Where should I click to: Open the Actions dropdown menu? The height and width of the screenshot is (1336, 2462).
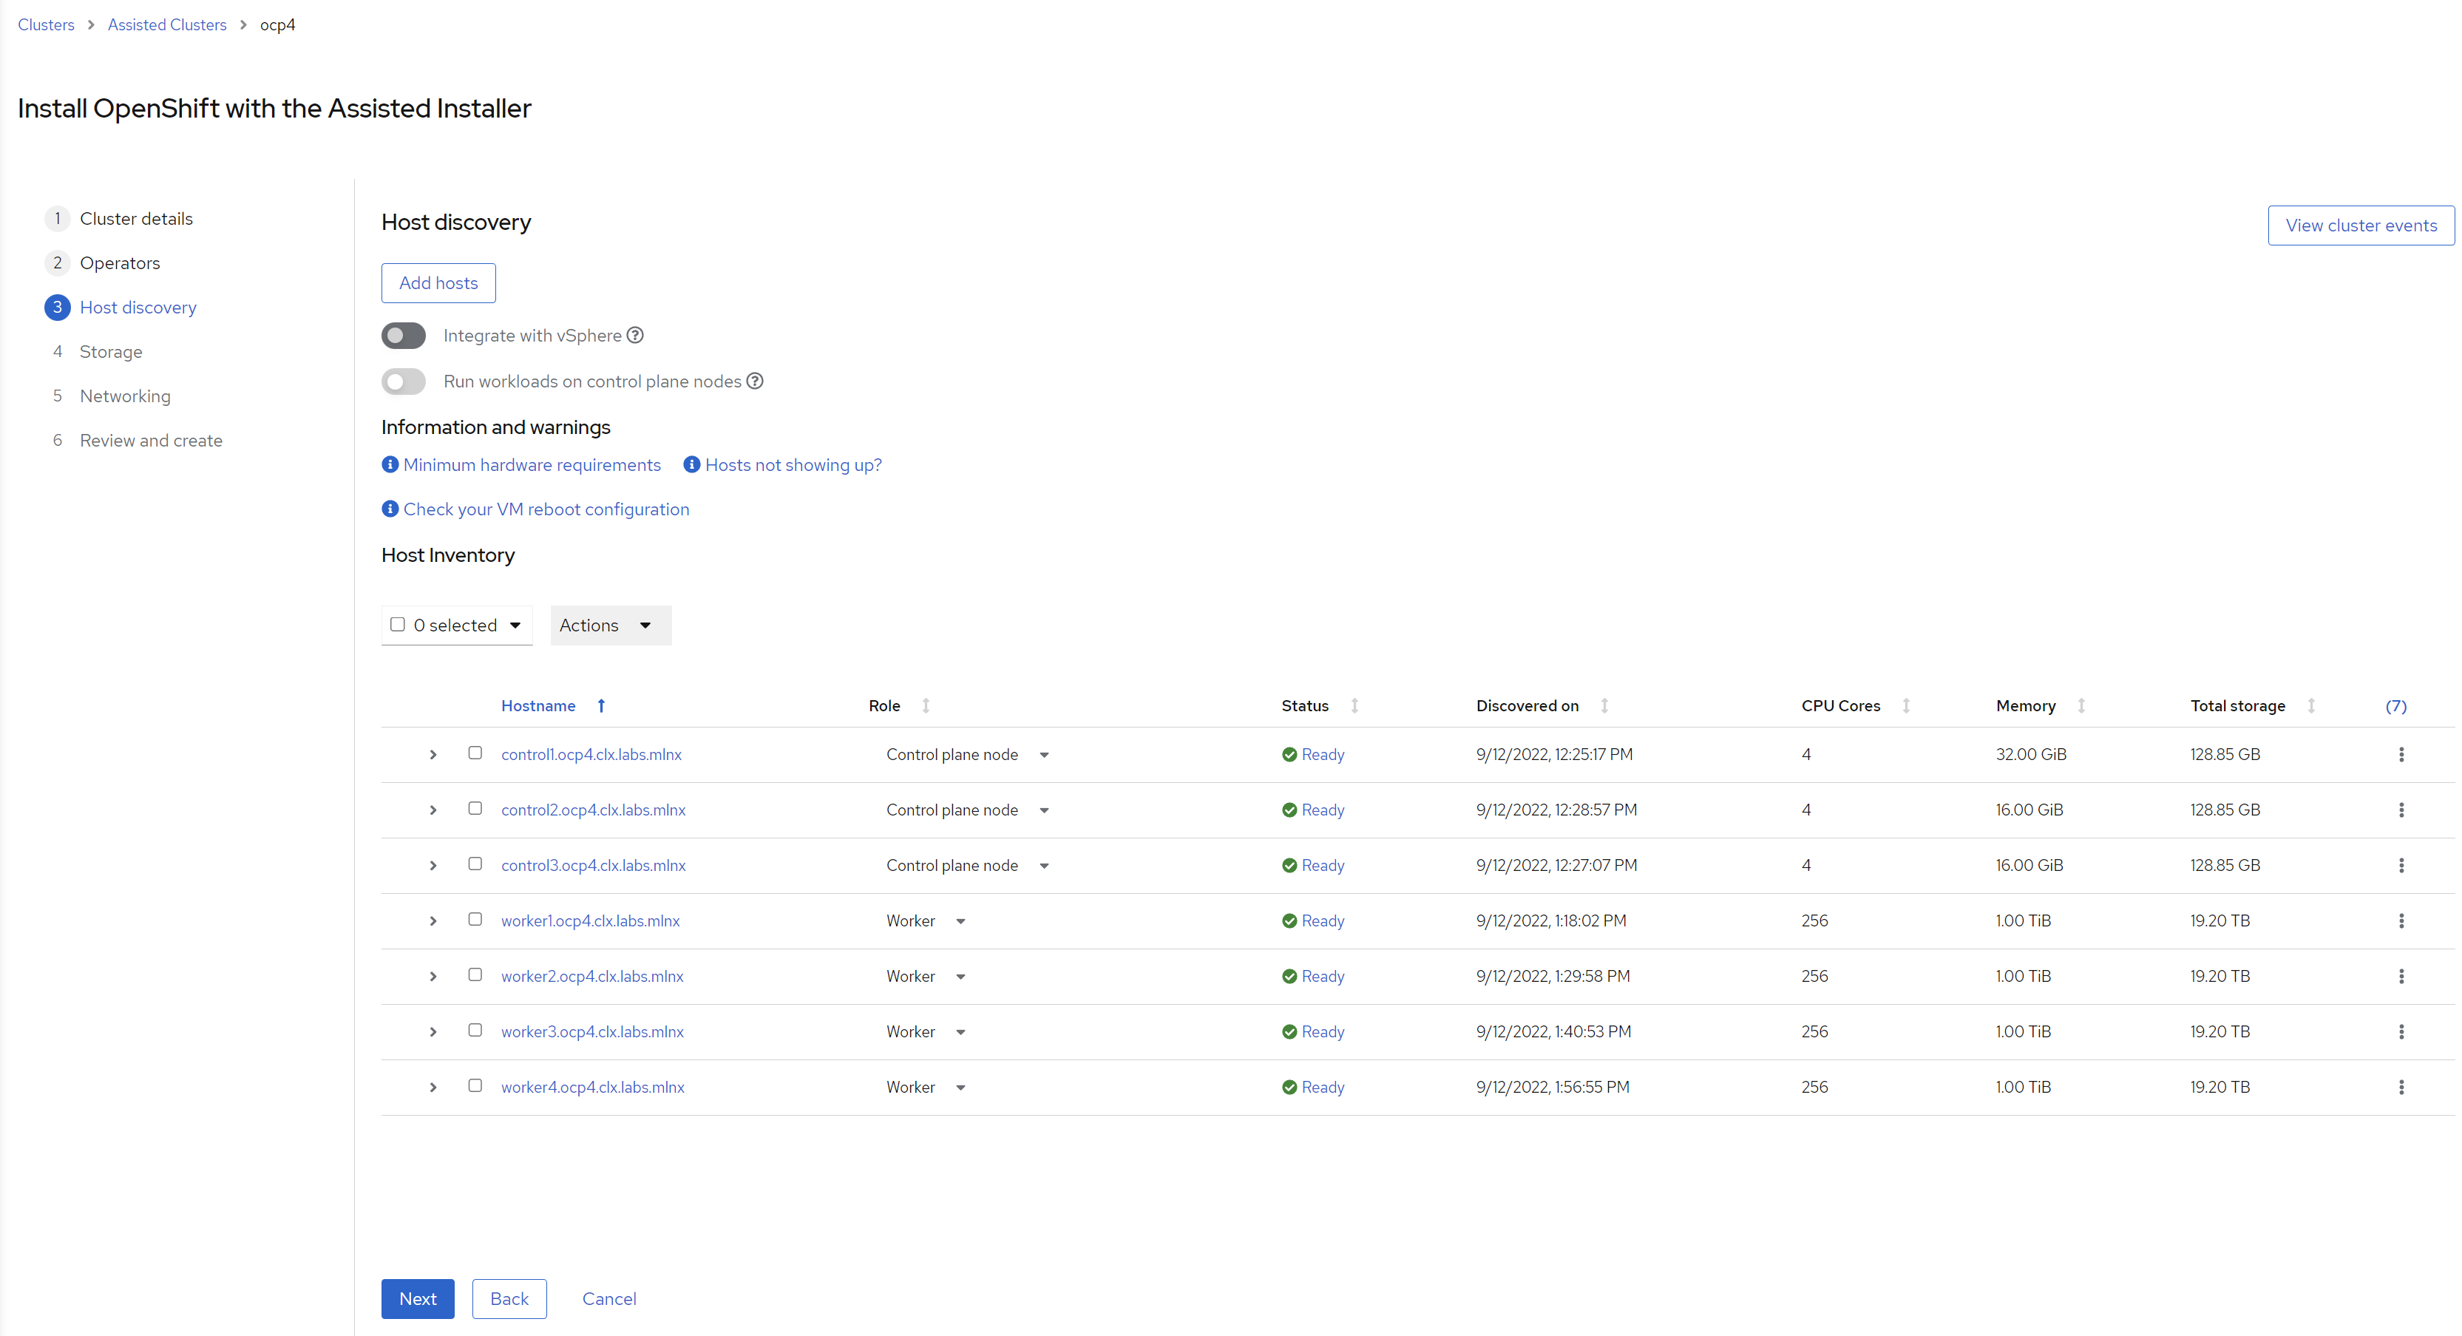pyautogui.click(x=611, y=625)
